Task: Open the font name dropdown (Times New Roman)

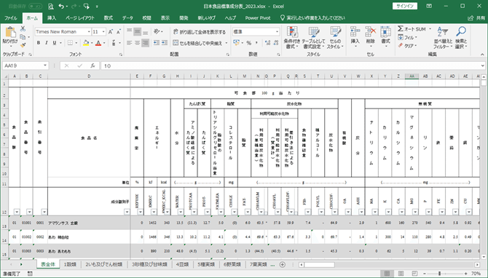Action: point(89,32)
